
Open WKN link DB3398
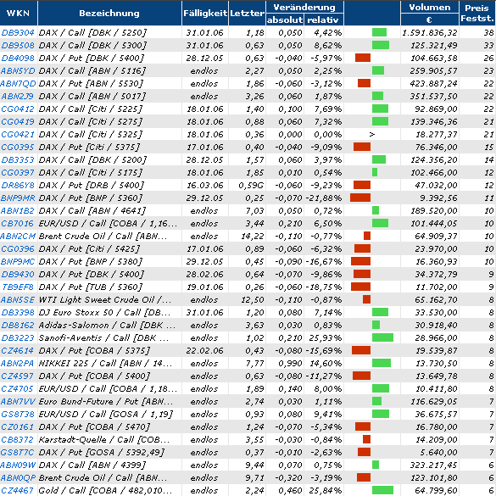[x=18, y=312]
